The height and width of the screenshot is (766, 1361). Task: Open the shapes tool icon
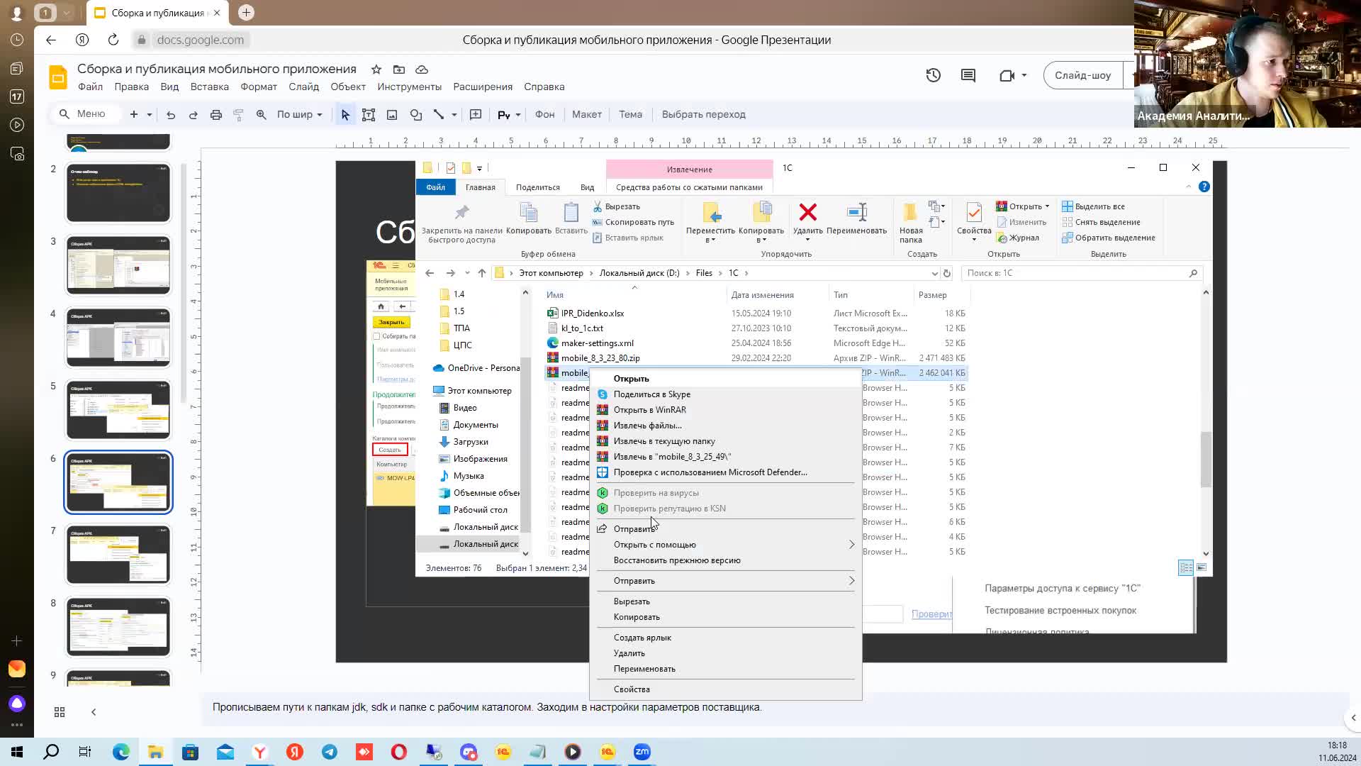coord(416,114)
